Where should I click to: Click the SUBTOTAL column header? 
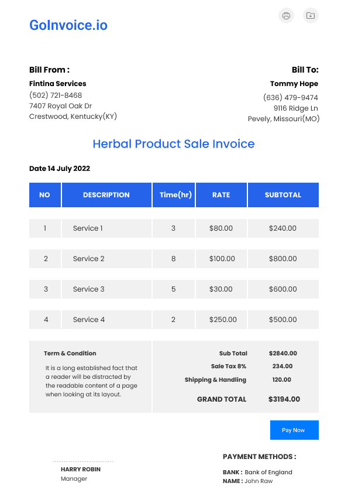283,195
